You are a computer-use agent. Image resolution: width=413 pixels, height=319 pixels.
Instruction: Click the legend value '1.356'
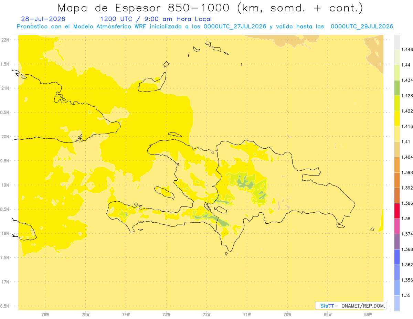click(407, 280)
